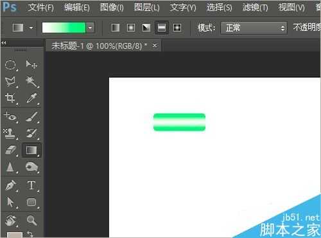This screenshot has width=321, height=238.
Task: Choose Diamond Gradient style
Action: coord(177,28)
